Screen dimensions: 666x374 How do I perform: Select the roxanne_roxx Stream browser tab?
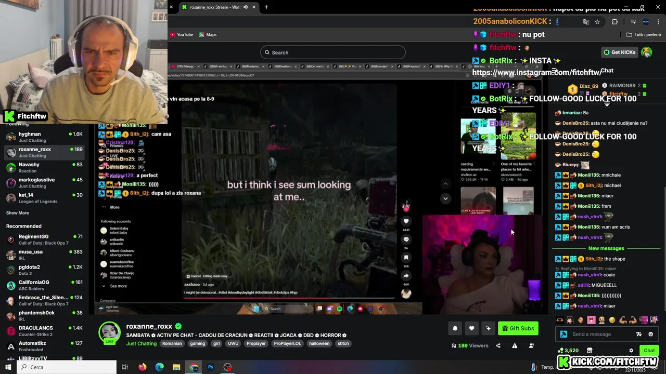click(219, 7)
